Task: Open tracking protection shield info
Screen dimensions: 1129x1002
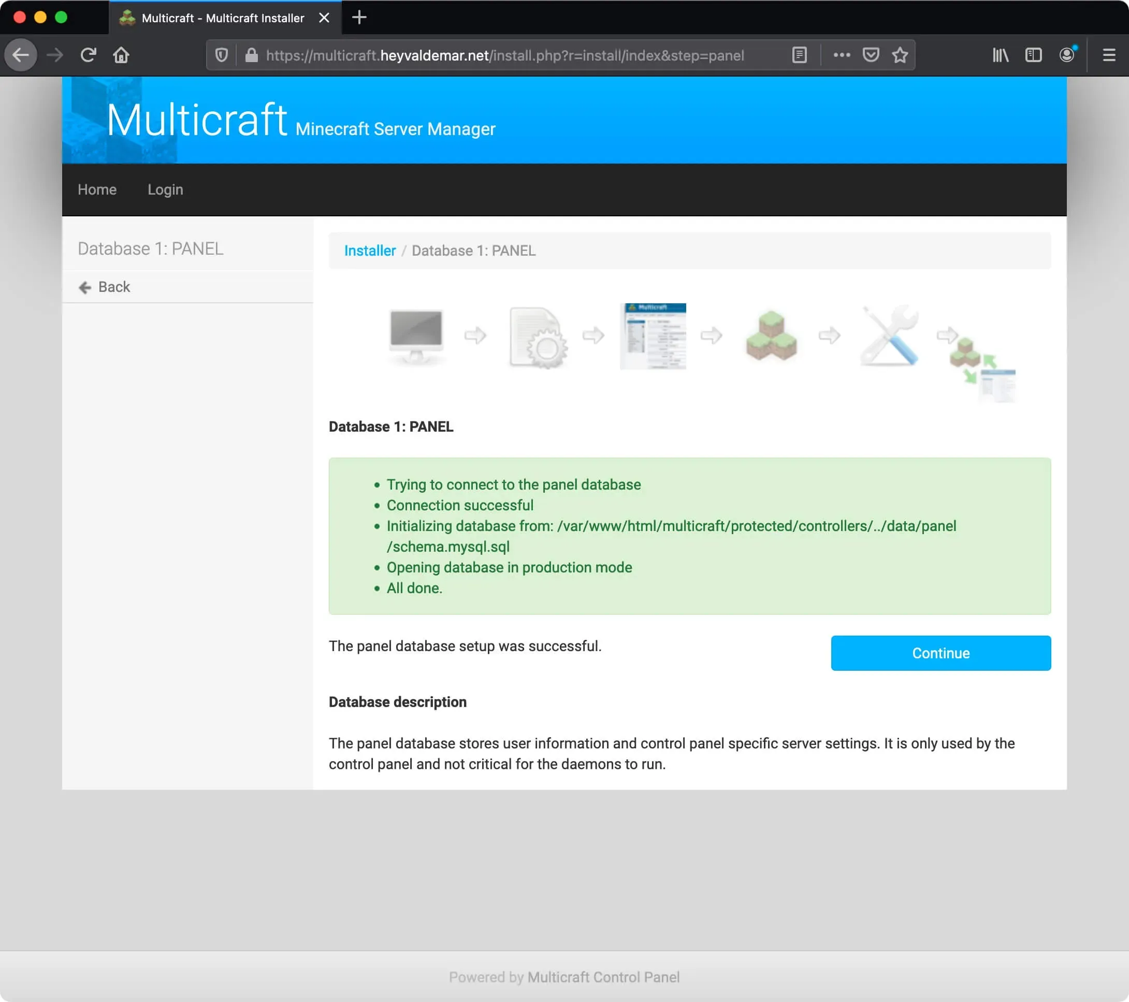Action: point(222,55)
